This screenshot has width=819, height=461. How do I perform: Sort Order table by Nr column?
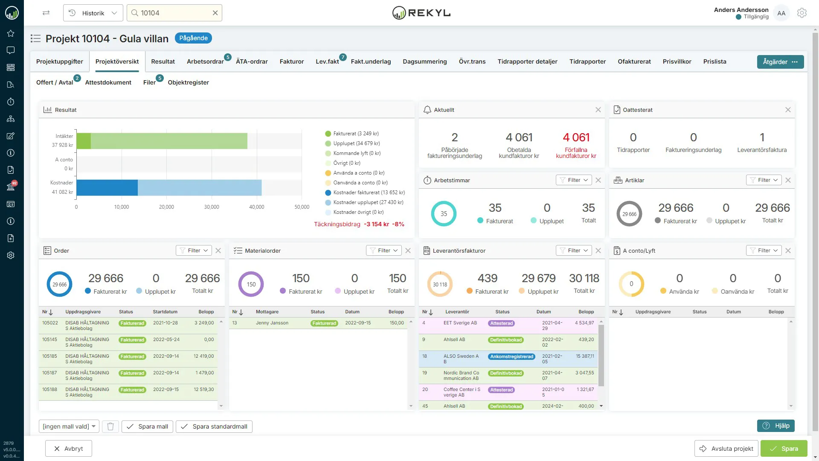pyautogui.click(x=47, y=312)
